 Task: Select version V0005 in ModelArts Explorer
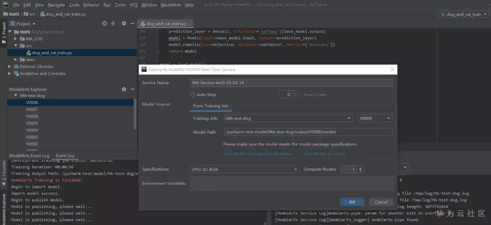pyautogui.click(x=32, y=123)
